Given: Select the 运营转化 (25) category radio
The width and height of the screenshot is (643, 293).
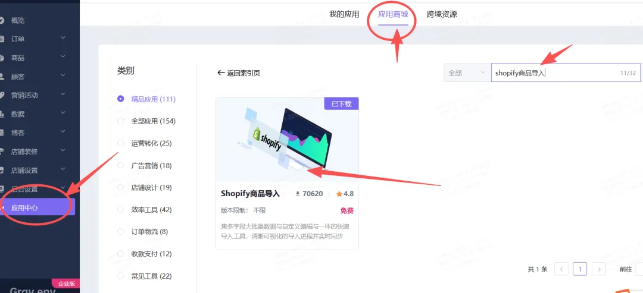Looking at the screenshot, I should click(x=120, y=143).
